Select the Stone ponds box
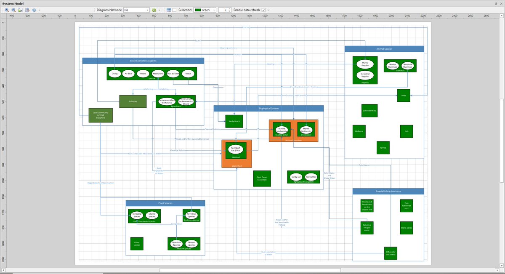Screen dimensions: 505x274 (407, 228)
